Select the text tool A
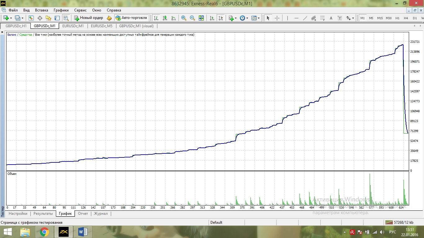 [x=331, y=18]
